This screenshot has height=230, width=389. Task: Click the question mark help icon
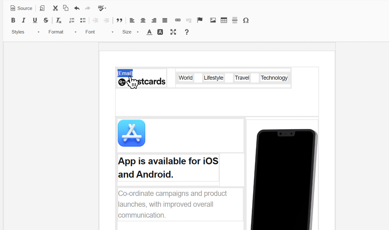(187, 32)
